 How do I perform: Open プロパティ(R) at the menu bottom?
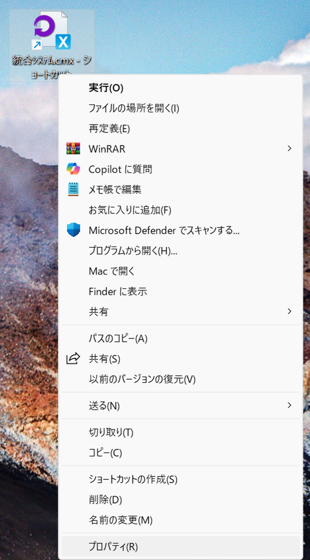pos(113,546)
